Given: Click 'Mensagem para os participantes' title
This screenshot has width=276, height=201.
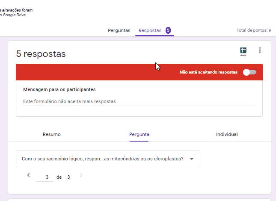Looking at the screenshot, I should coord(59,90).
